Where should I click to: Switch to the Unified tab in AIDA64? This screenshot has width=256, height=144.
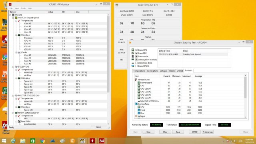tap(180, 71)
